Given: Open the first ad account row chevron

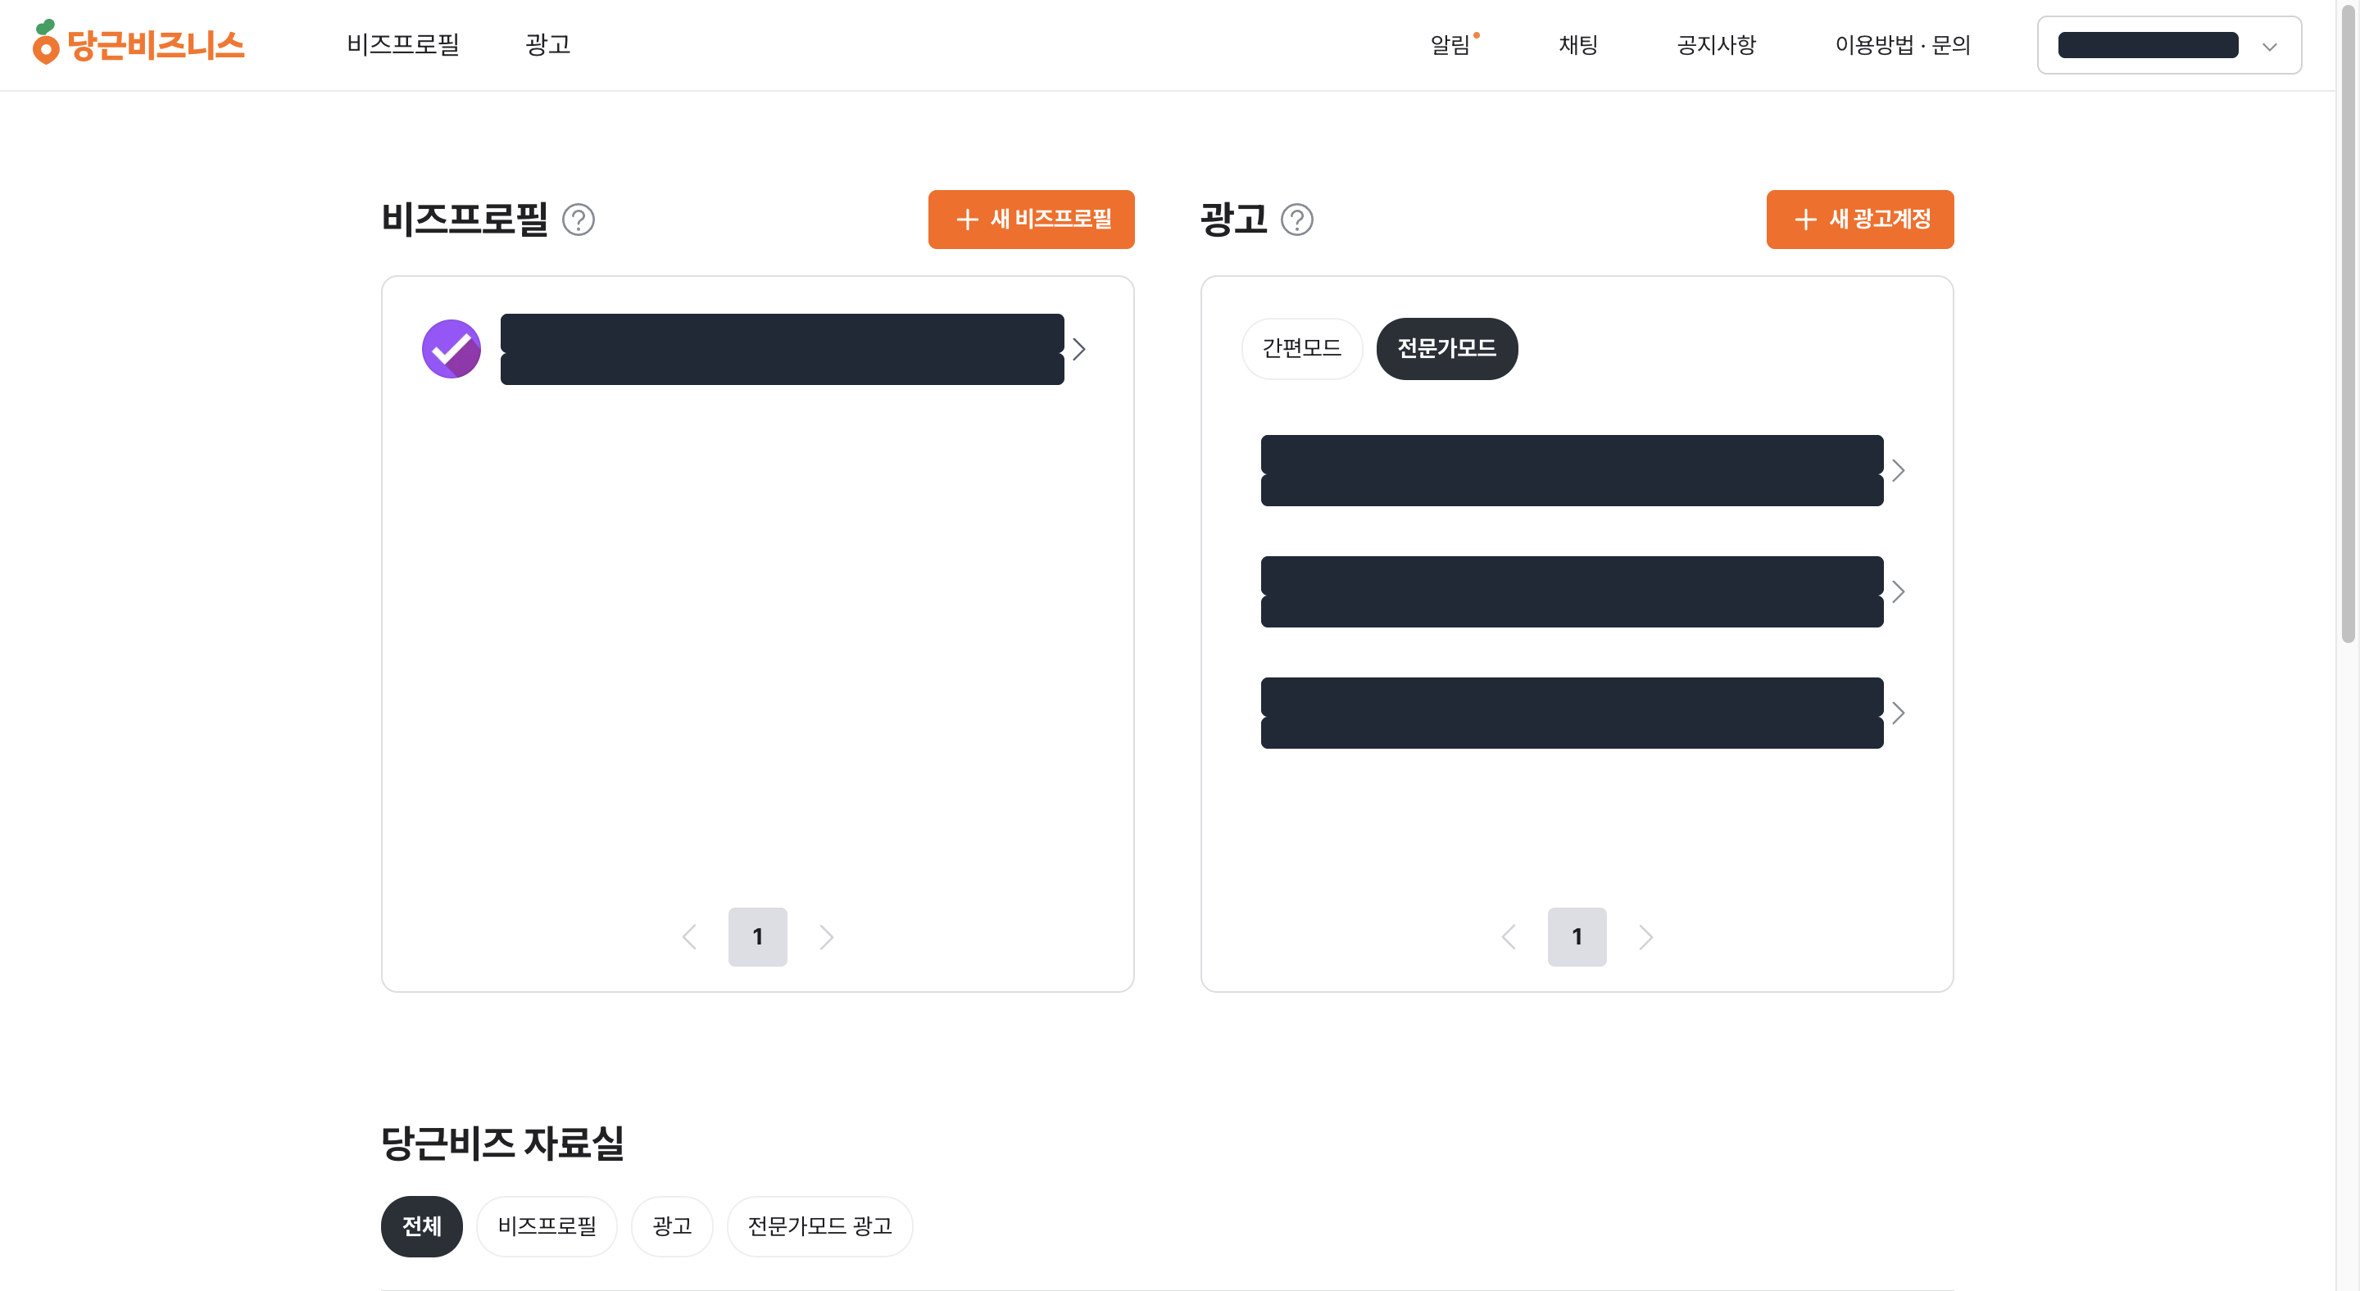Looking at the screenshot, I should pos(1899,471).
